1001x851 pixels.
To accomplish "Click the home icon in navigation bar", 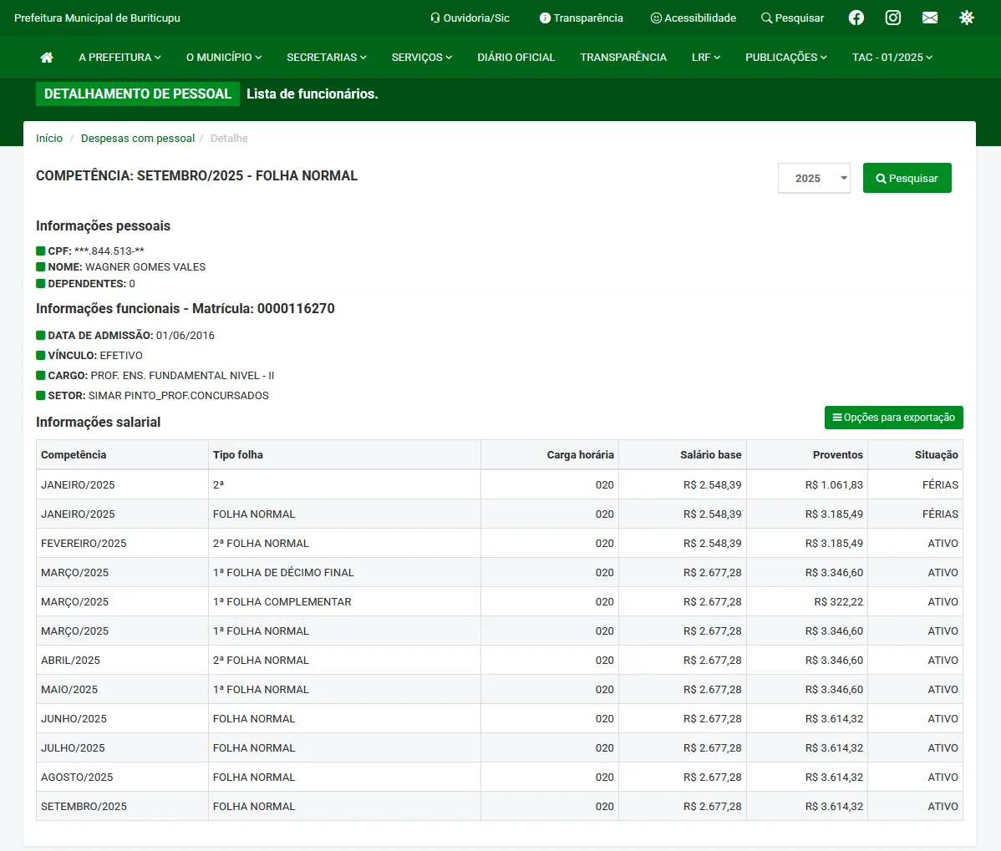I will [47, 58].
